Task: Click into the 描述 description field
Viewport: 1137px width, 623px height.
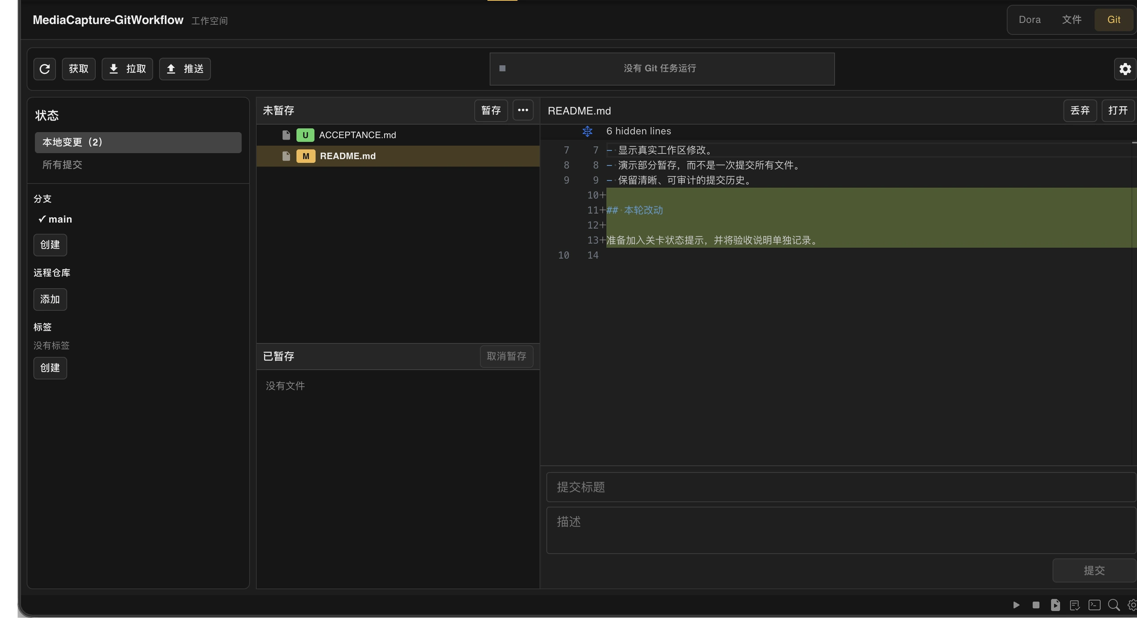Action: 841,531
